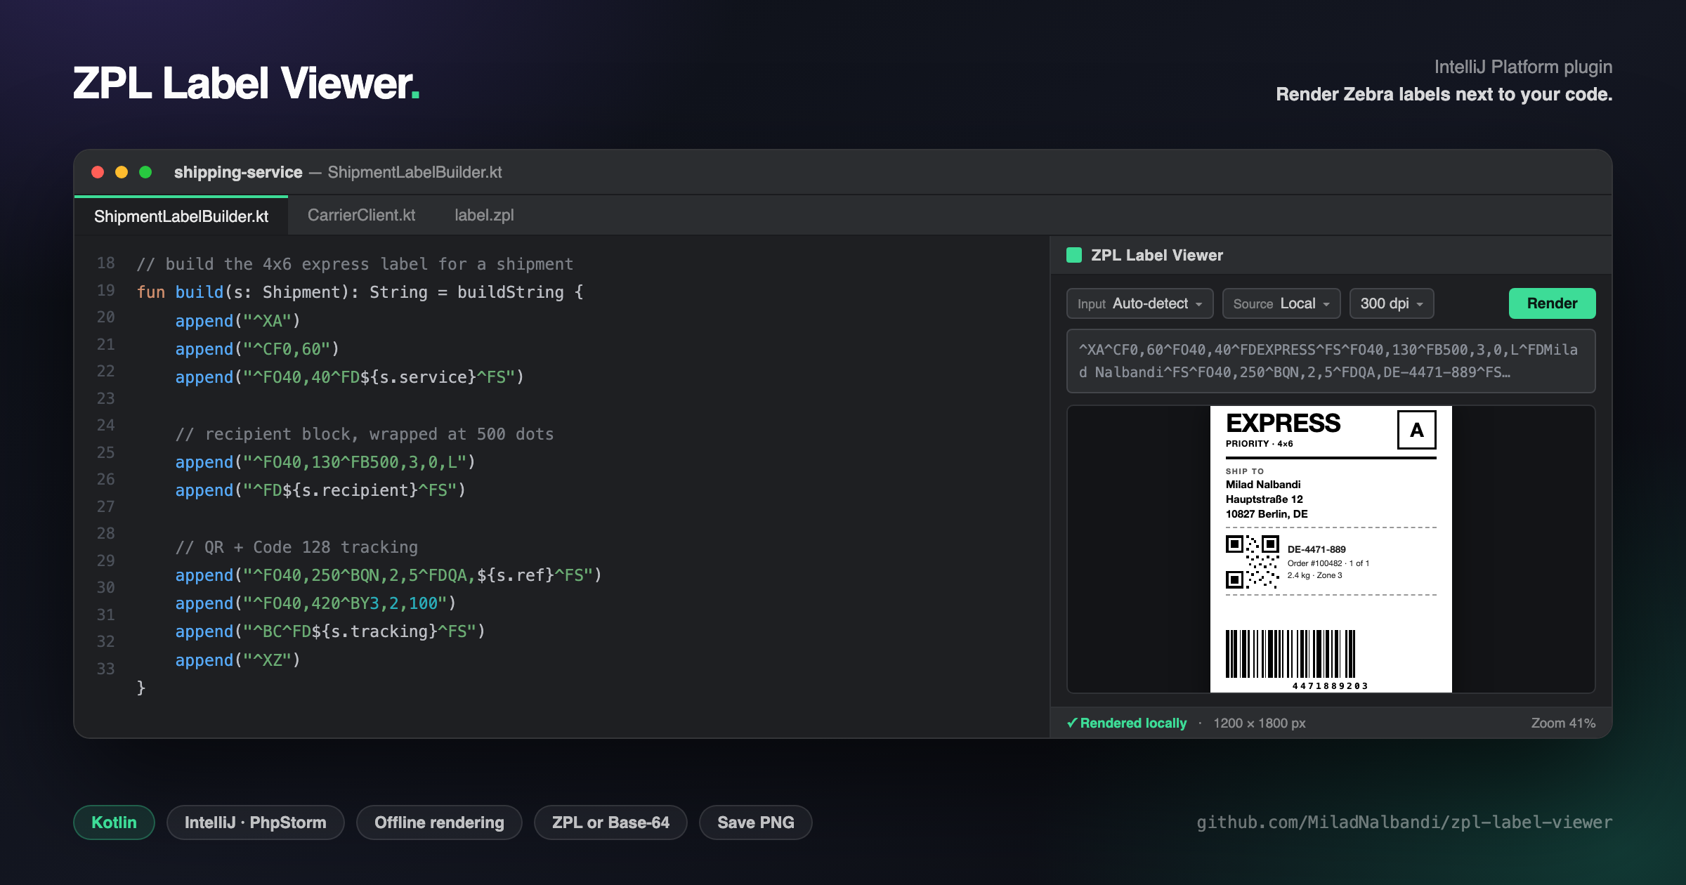Open the CarrierClient.kt tab
This screenshot has height=885, width=1686.
tap(361, 215)
